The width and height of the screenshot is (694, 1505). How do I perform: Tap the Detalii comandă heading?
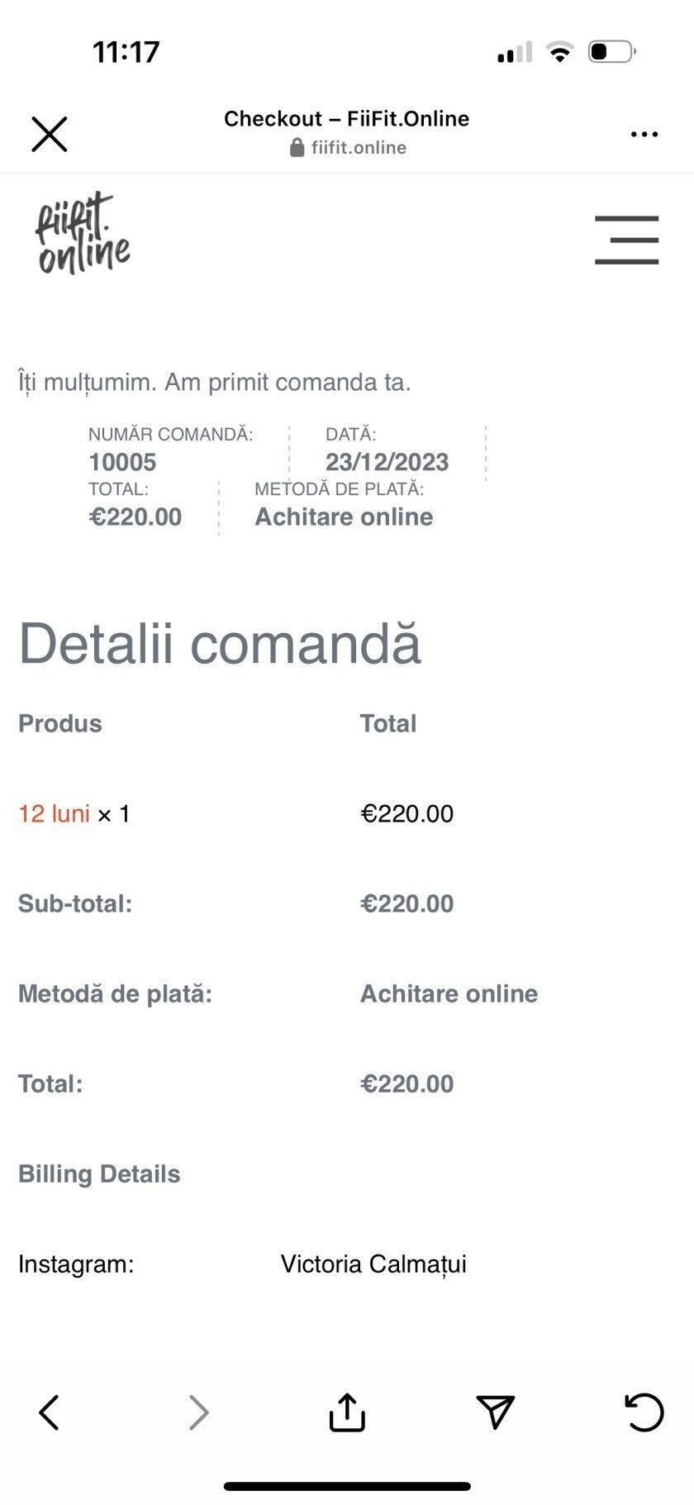coord(220,644)
